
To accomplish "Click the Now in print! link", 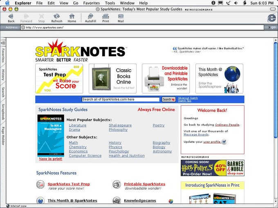I will click(51, 159).
